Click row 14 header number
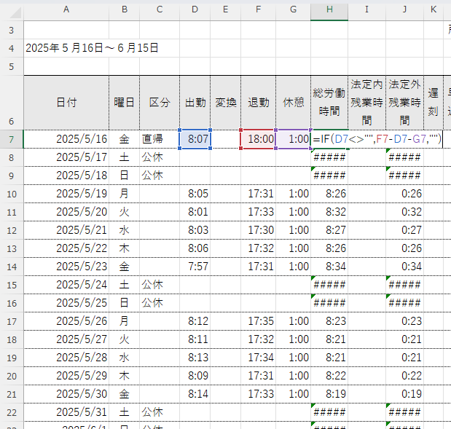The image size is (451, 429). tap(11, 266)
